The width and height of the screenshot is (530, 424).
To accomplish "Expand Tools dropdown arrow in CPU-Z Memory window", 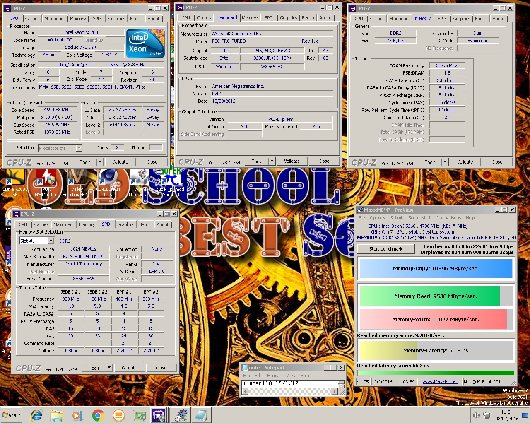I will (x=445, y=162).
